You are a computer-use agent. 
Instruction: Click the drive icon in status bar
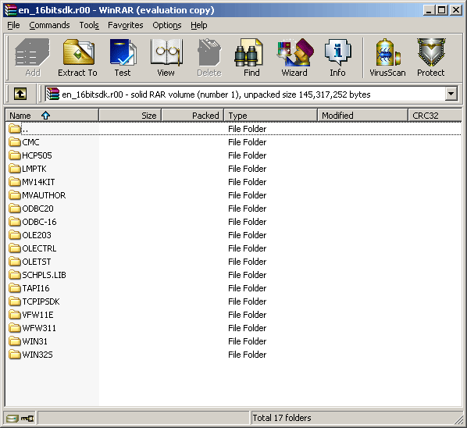(x=12, y=419)
